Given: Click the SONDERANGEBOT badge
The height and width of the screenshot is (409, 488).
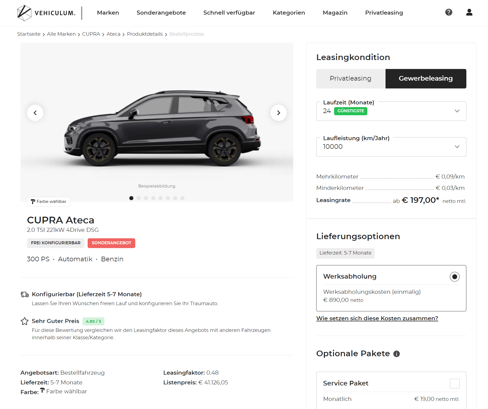Looking at the screenshot, I should pyautogui.click(x=111, y=243).
